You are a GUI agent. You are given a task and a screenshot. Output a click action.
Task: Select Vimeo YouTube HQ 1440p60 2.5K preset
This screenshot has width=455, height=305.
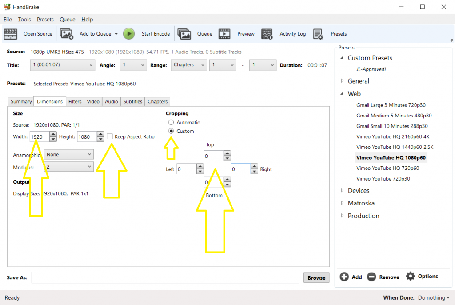pos(395,147)
